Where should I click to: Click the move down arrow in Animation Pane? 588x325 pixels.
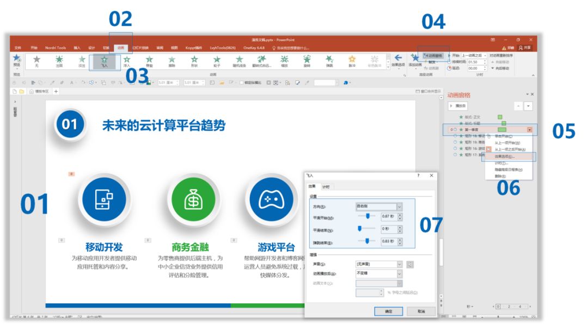528,107
